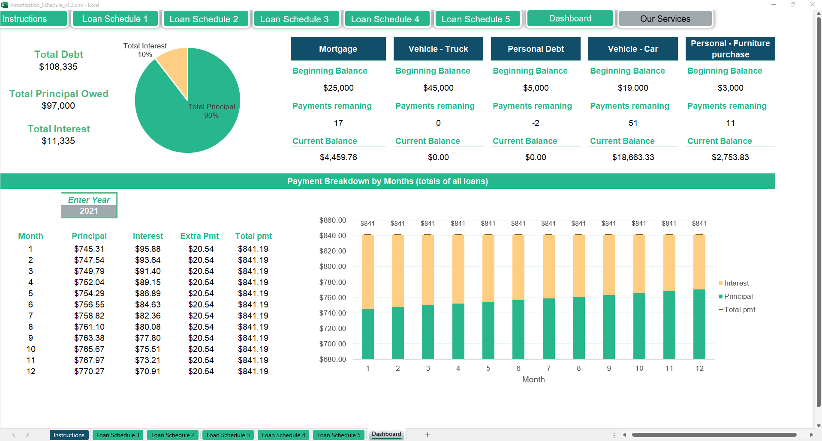Click the vertical scroll down arrow
The image size is (822, 441).
click(x=818, y=426)
